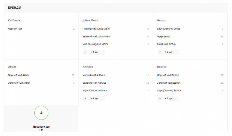The height and width of the screenshot is (136, 232).
Task: Click 'Показати ще +11' button text
Action: (41, 128)
